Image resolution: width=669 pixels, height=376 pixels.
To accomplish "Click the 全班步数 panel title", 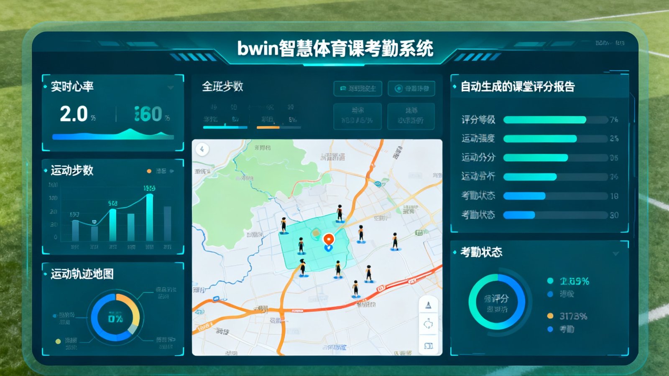I will (x=222, y=86).
